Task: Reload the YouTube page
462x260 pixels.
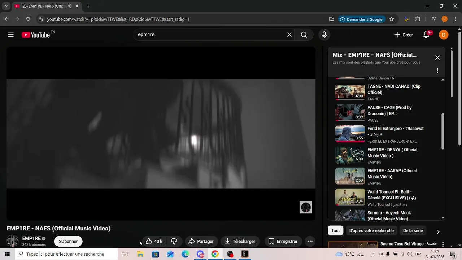Action: [x=28, y=19]
